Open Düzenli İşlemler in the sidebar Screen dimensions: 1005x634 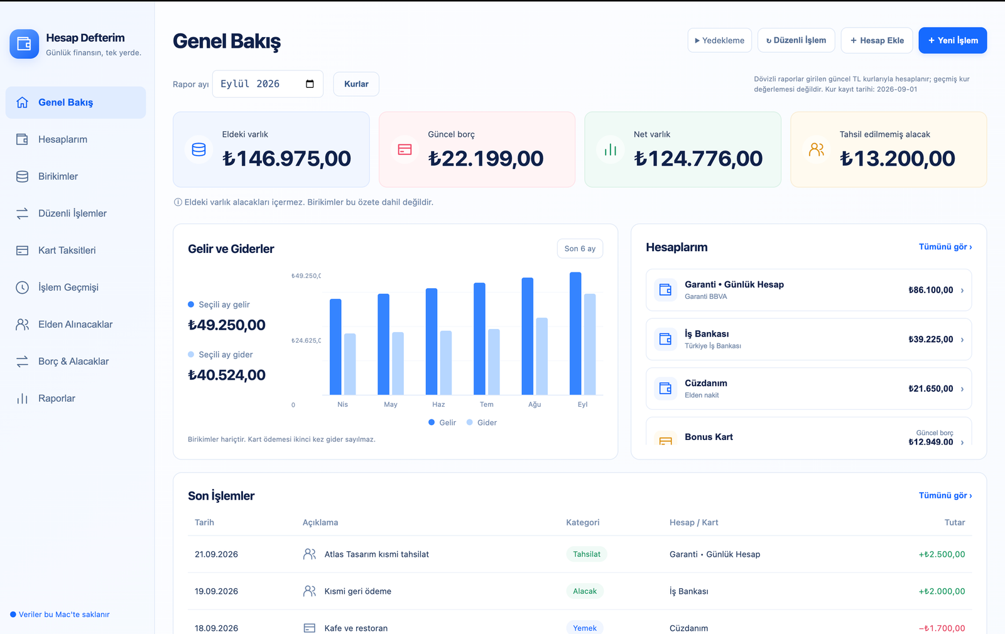point(76,213)
